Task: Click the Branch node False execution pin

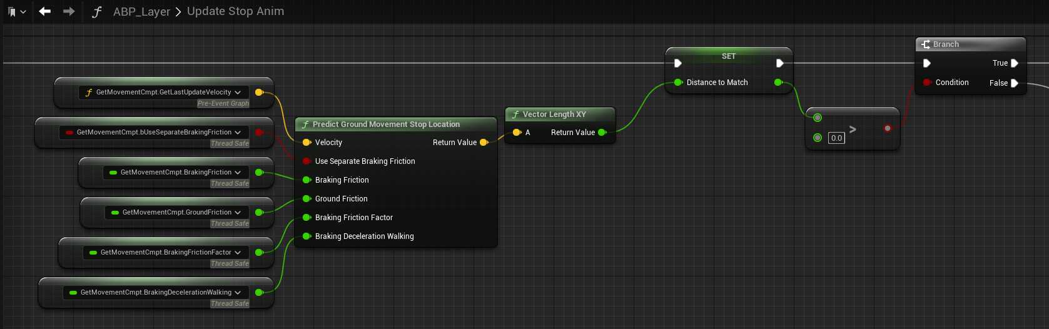Action: [1015, 83]
